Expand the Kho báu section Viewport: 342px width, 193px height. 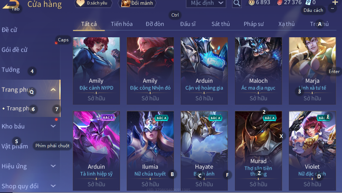53,126
